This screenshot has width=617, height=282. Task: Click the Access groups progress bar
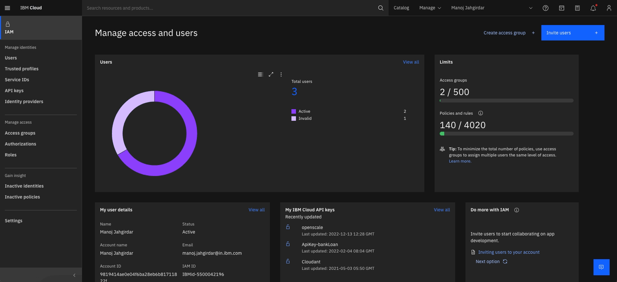pos(506,101)
